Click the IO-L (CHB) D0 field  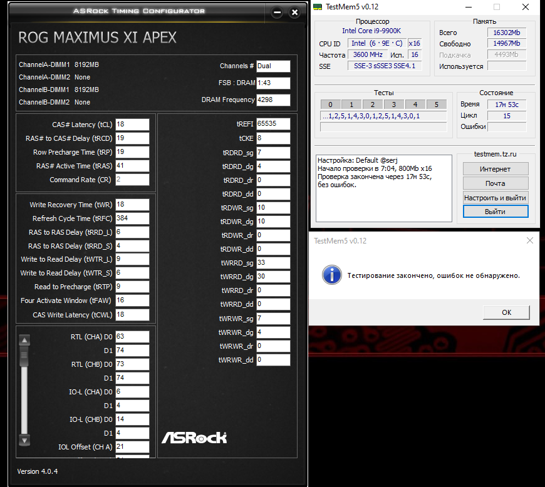tap(132, 419)
